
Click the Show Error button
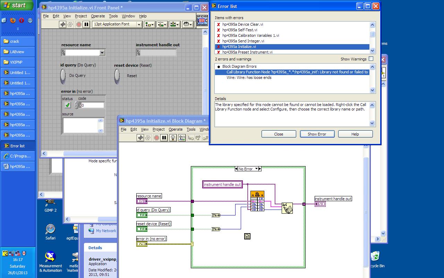pos(317,134)
